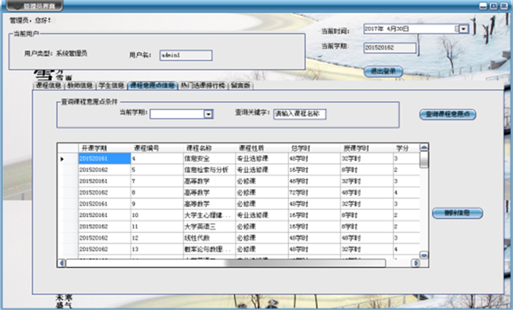Go to the 热门选课排行榜 tab
The height and width of the screenshot is (310, 513).
204,85
